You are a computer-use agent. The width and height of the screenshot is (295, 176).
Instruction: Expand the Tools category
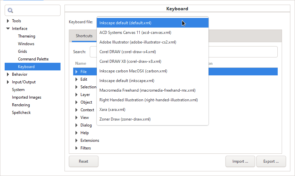click(8, 21)
